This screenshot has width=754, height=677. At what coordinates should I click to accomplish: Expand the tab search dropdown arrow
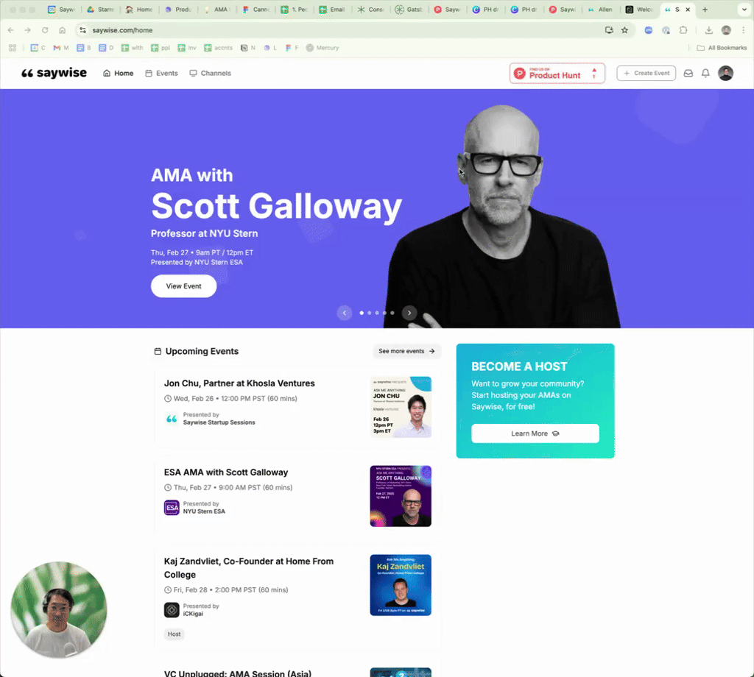click(x=744, y=10)
